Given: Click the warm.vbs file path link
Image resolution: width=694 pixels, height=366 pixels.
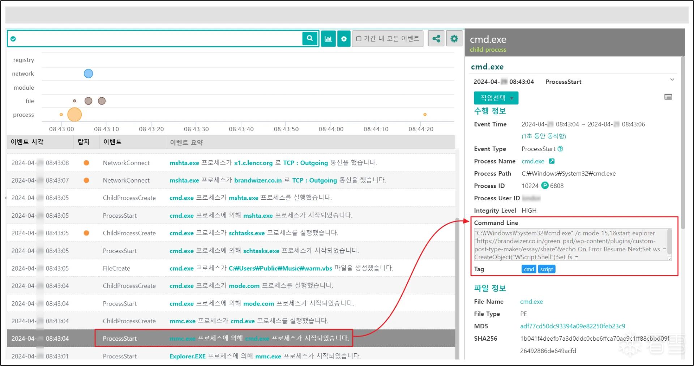Looking at the screenshot, I should click(x=280, y=268).
